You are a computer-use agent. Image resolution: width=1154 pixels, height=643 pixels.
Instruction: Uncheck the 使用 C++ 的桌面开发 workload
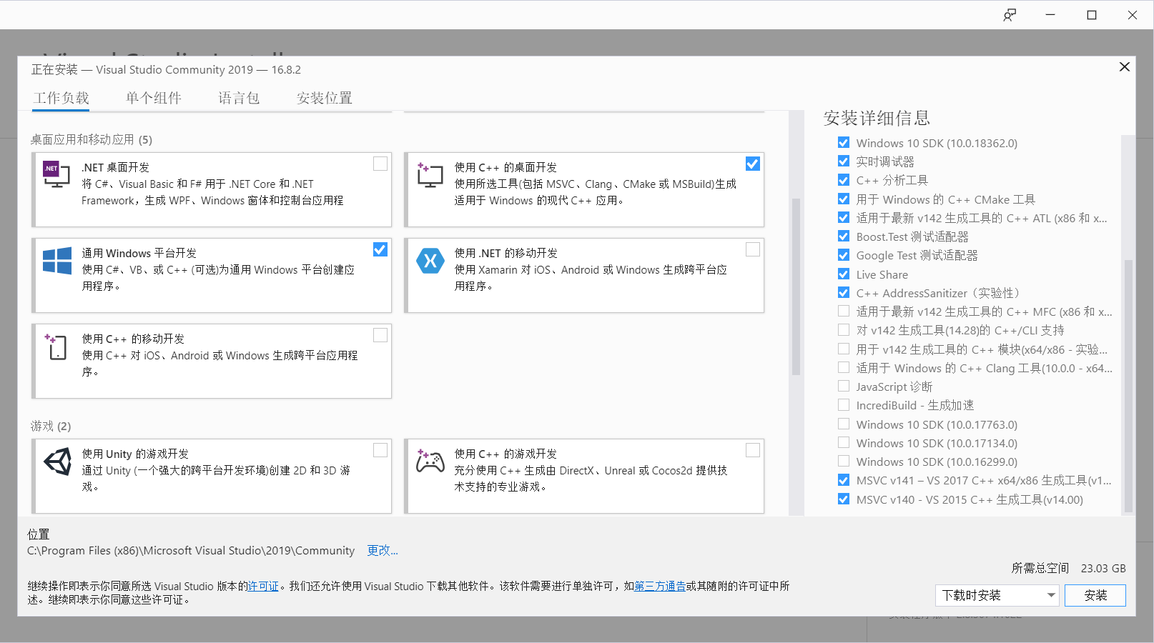753,164
